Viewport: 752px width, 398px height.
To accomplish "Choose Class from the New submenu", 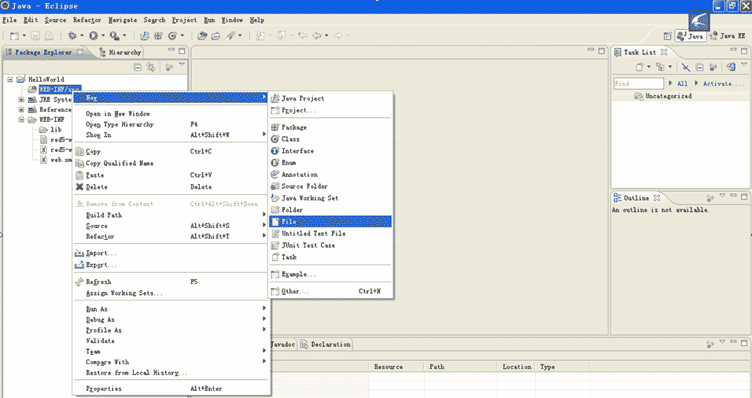I will (330, 139).
